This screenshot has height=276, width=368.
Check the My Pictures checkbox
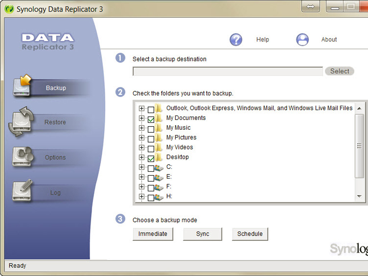click(151, 139)
